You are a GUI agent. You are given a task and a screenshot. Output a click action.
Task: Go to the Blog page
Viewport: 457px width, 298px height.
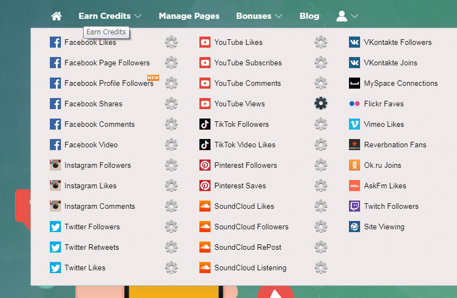coord(309,16)
